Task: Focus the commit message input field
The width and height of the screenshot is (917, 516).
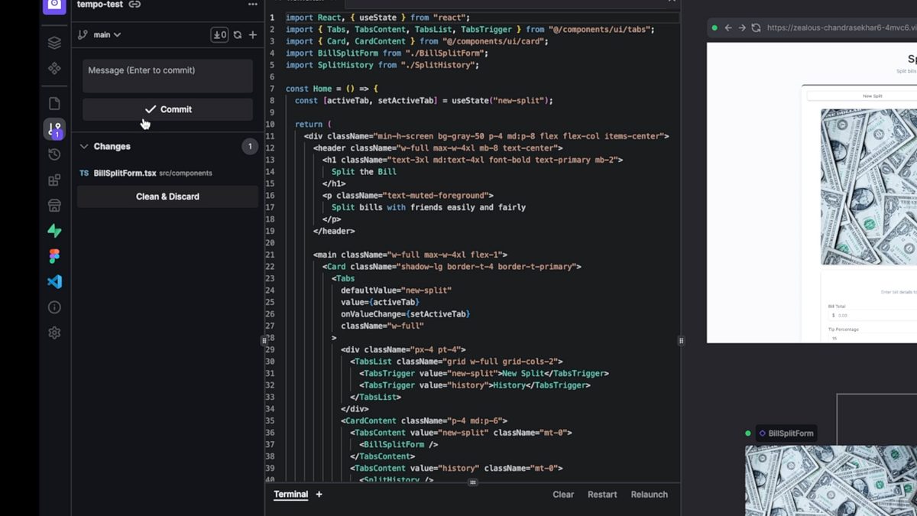Action: click(167, 76)
